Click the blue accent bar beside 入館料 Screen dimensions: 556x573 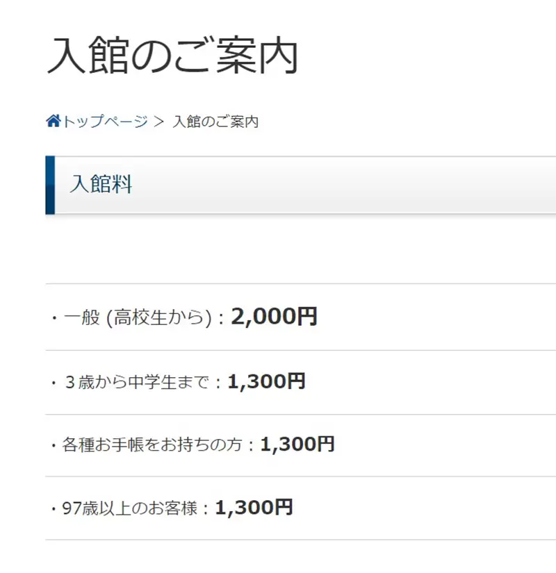pos(49,185)
